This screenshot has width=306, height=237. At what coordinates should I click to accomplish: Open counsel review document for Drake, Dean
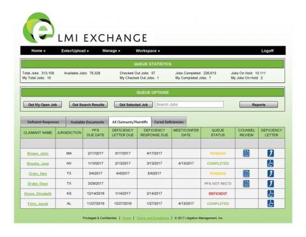pos(246,183)
